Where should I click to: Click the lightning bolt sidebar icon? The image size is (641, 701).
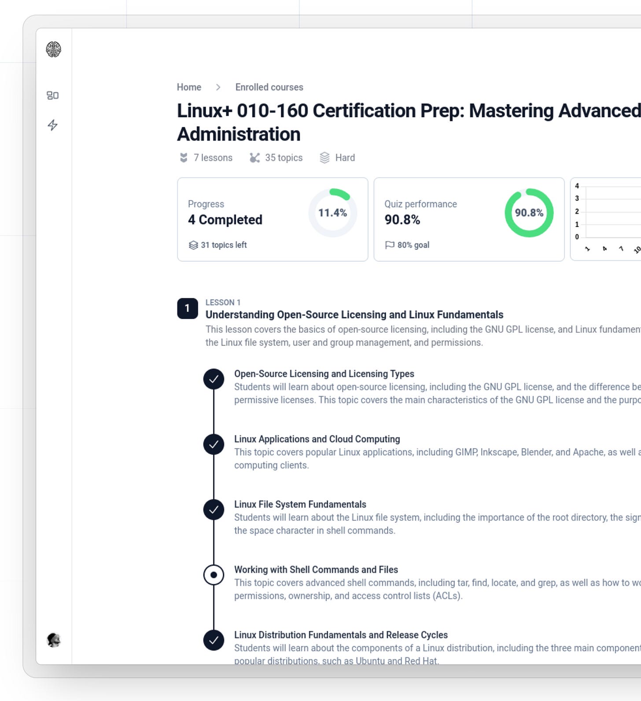coord(53,125)
